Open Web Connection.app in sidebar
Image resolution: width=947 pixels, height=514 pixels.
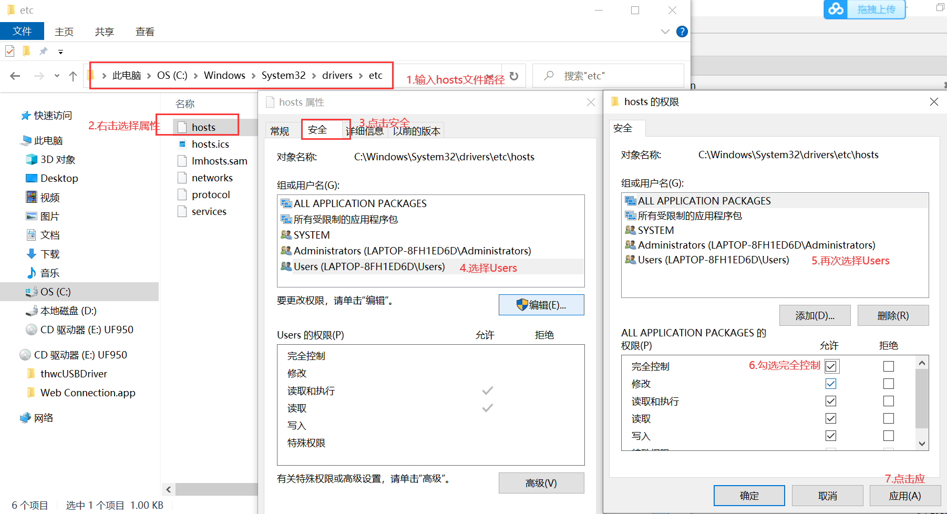81,393
